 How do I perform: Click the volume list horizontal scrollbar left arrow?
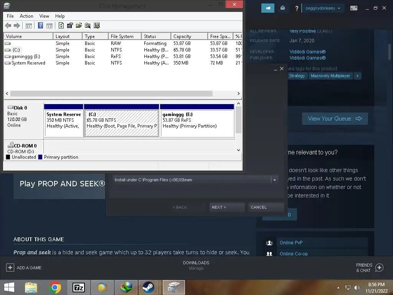click(7, 94)
